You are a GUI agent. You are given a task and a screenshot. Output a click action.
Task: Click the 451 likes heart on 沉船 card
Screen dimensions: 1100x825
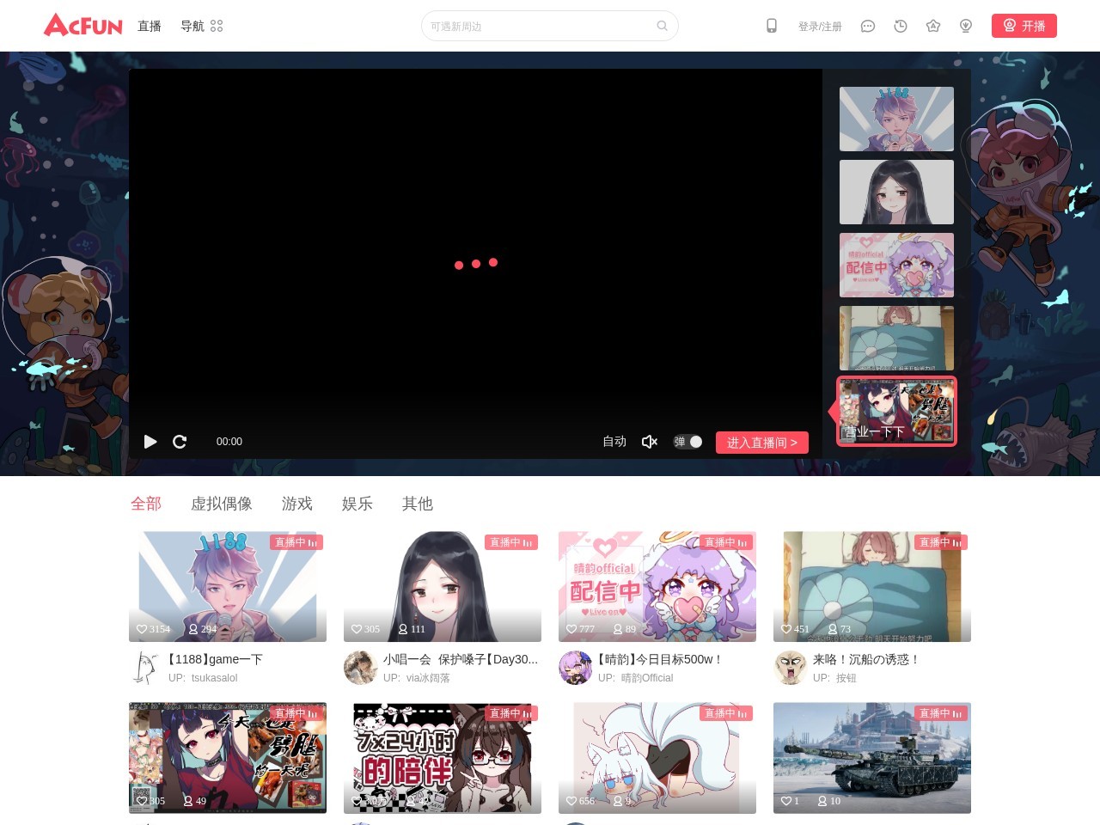(x=786, y=629)
